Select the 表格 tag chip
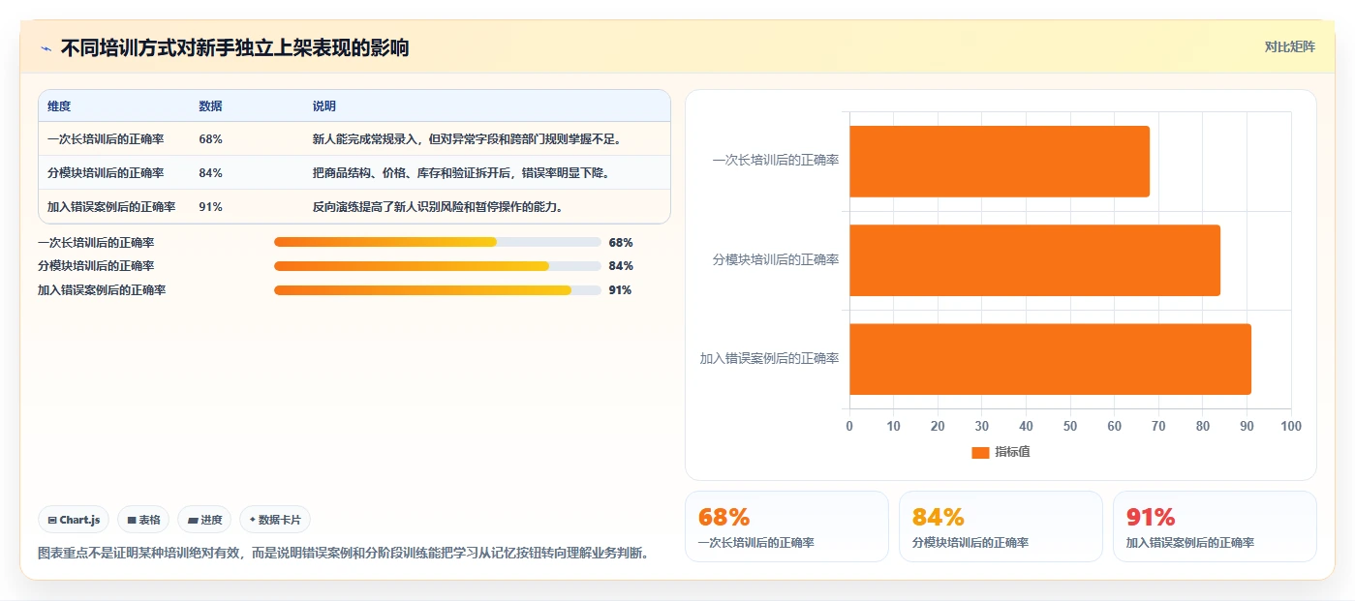1355x601 pixels. click(143, 520)
